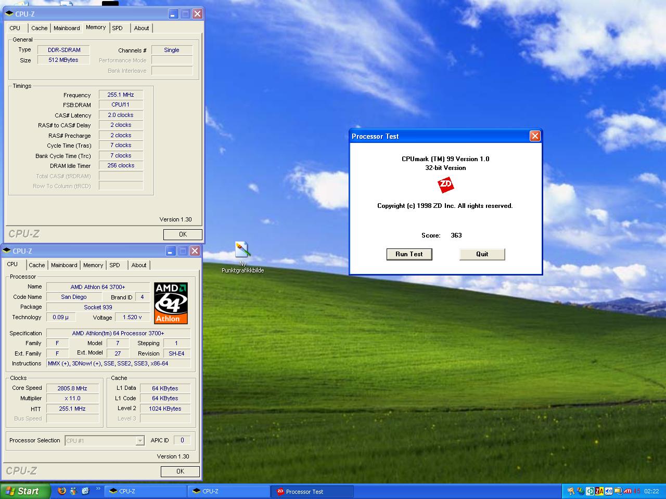The width and height of the screenshot is (666, 499).
Task: Click the ZoneAlarm tray icon
Action: click(x=599, y=491)
